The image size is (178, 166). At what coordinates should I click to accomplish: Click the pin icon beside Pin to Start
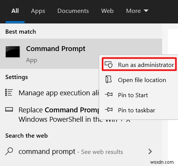[108, 95]
